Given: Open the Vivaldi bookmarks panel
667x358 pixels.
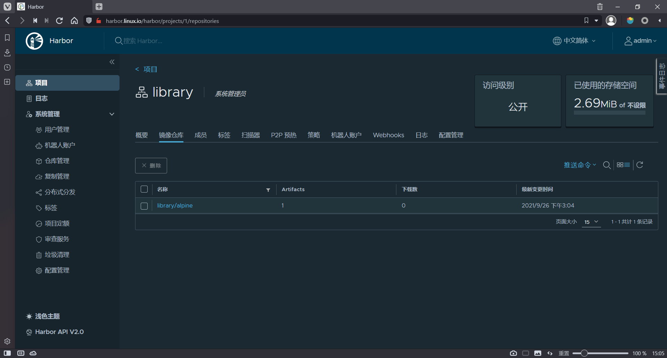Looking at the screenshot, I should click(7, 38).
